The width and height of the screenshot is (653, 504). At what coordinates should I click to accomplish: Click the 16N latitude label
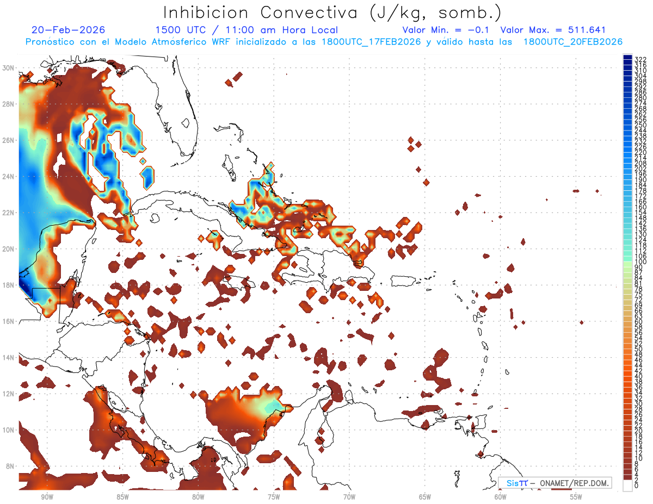tap(9, 321)
